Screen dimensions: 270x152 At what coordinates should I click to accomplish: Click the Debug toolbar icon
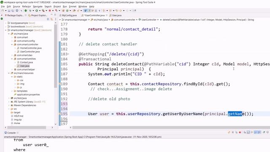click(30, 11)
